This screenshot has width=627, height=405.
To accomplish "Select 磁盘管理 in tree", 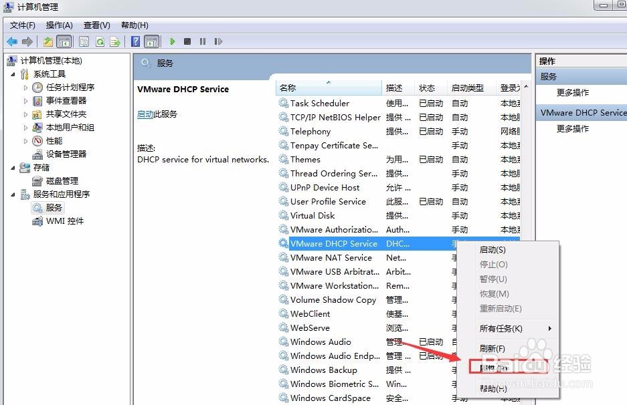I will 62,181.
